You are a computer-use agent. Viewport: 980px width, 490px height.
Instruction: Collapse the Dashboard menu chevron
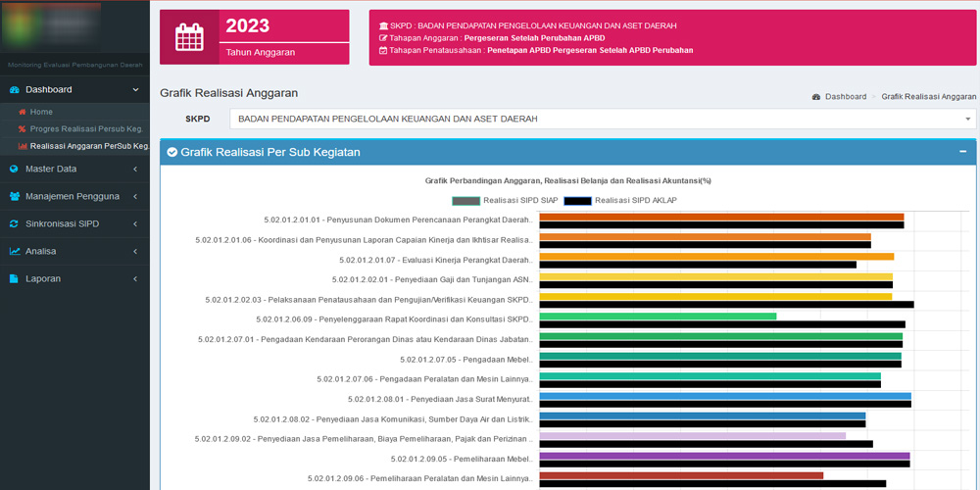(x=135, y=89)
